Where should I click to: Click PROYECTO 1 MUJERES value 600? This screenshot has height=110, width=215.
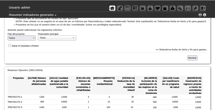155,97
